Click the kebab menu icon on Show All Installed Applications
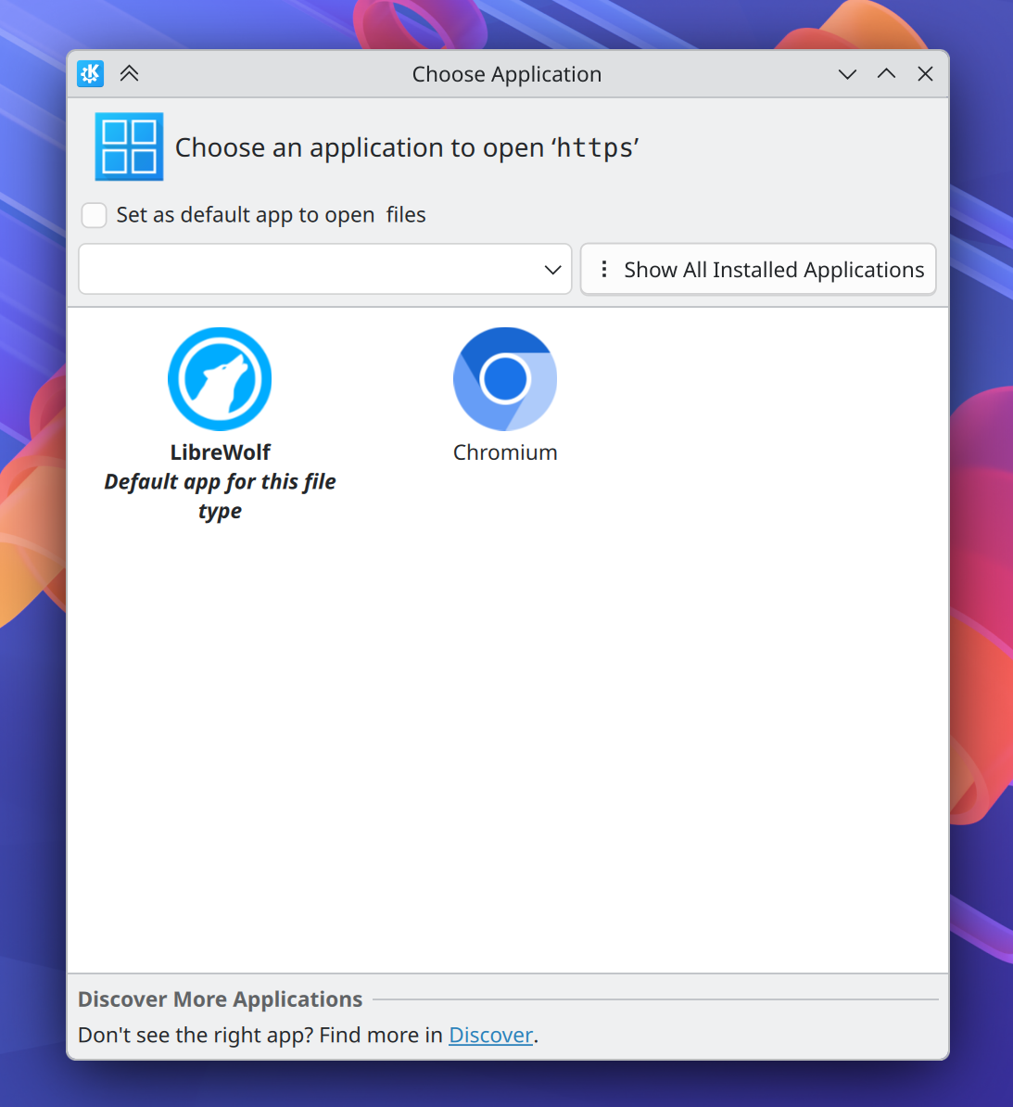The height and width of the screenshot is (1107, 1013). [604, 269]
